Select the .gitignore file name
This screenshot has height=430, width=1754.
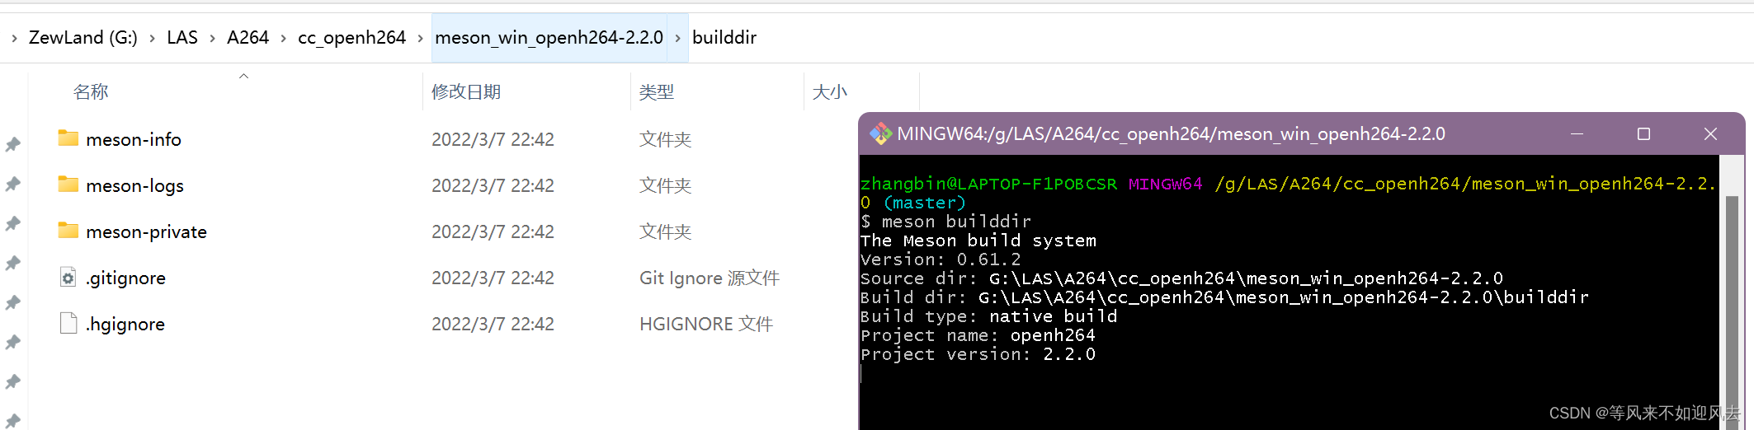tap(125, 278)
